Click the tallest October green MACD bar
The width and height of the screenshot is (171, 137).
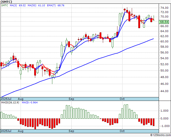tap(127, 112)
